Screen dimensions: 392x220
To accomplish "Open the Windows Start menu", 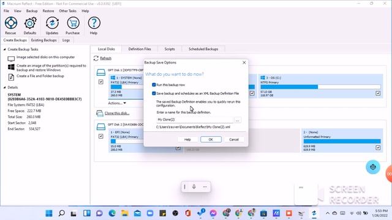I will click(49, 213).
